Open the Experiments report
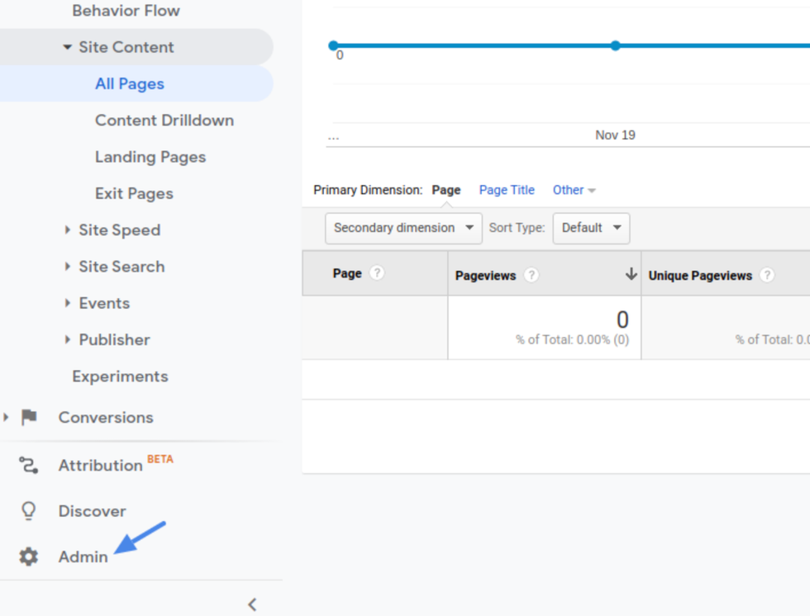 pos(120,377)
